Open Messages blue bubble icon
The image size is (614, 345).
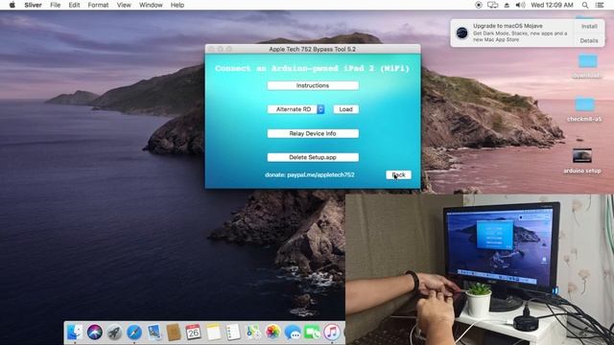point(293,333)
